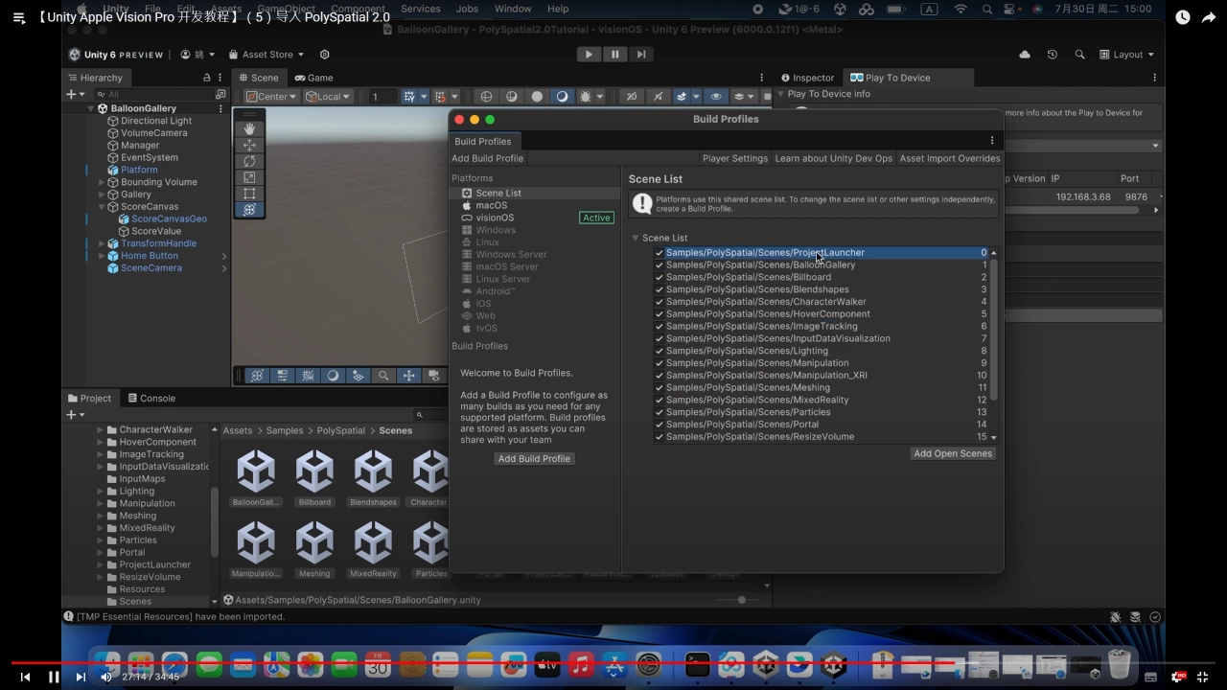Uncheck the ProjectLauncher scene checkbox

(660, 253)
